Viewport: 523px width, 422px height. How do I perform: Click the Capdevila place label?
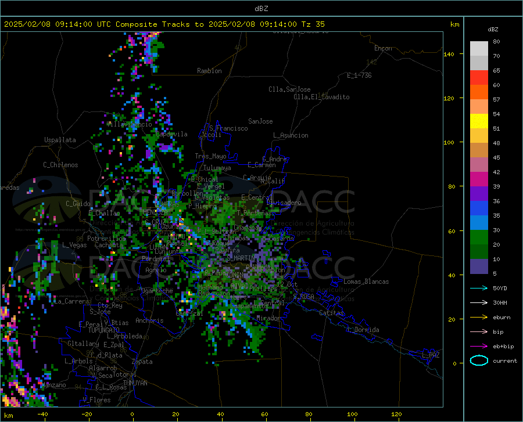pyautogui.click(x=172, y=134)
